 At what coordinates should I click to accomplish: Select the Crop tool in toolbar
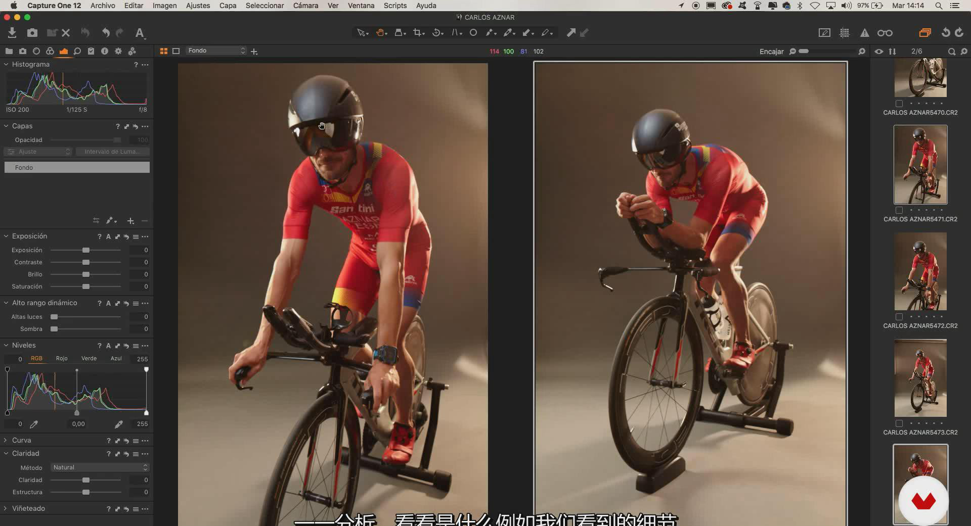click(x=417, y=33)
